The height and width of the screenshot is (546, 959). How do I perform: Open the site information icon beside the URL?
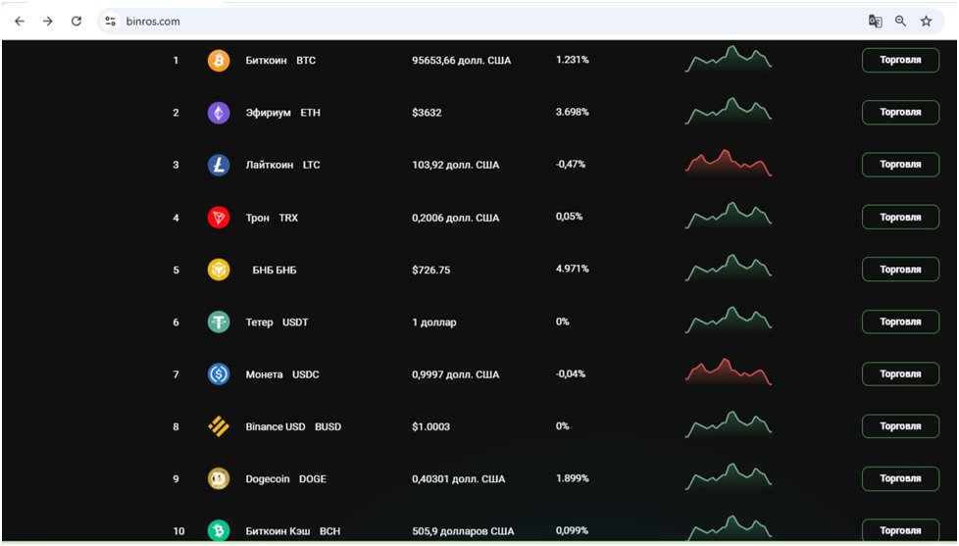pyautogui.click(x=111, y=21)
